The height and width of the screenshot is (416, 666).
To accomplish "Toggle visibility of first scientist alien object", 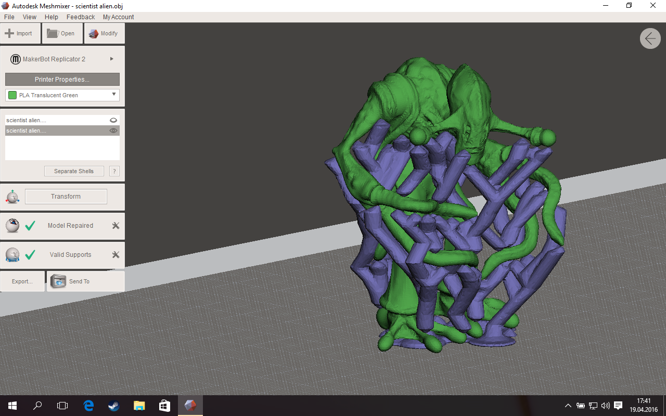I will (113, 120).
